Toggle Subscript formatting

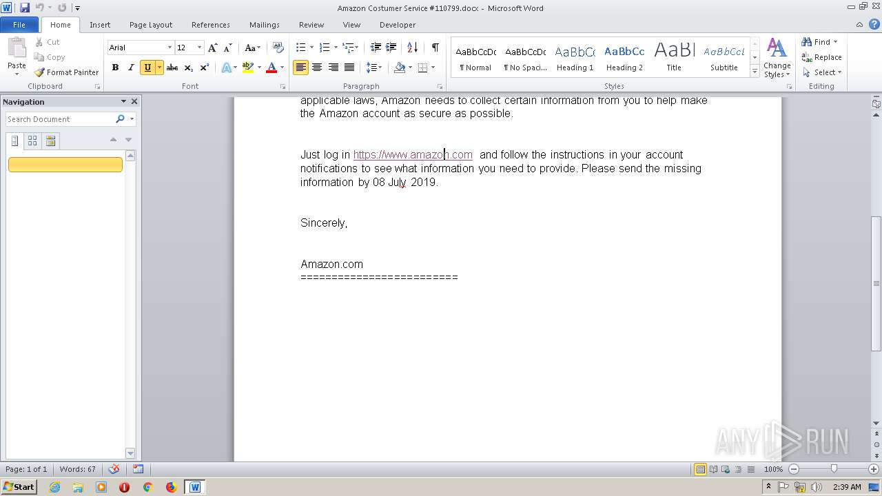tap(189, 68)
